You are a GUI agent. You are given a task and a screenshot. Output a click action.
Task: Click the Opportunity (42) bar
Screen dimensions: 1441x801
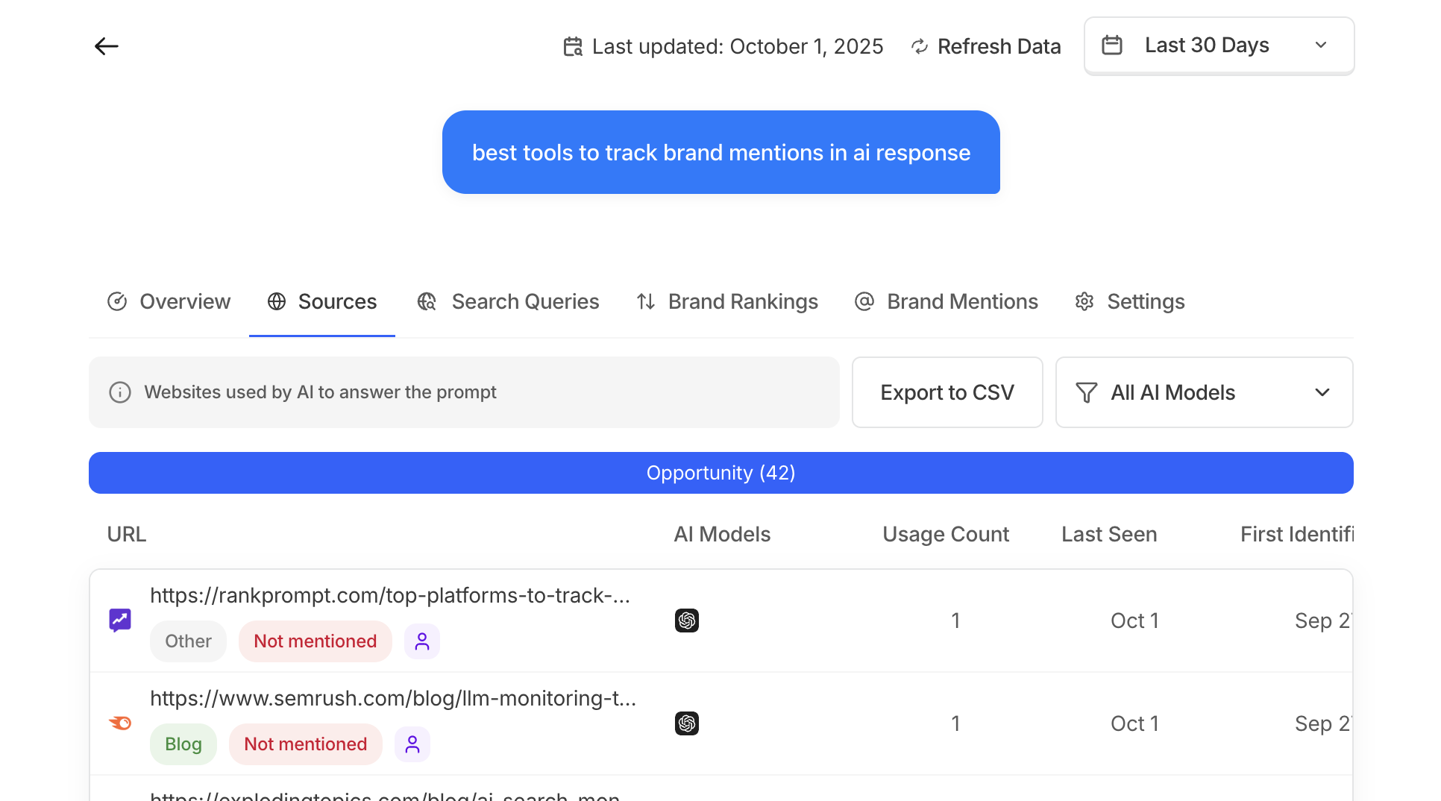coord(720,473)
